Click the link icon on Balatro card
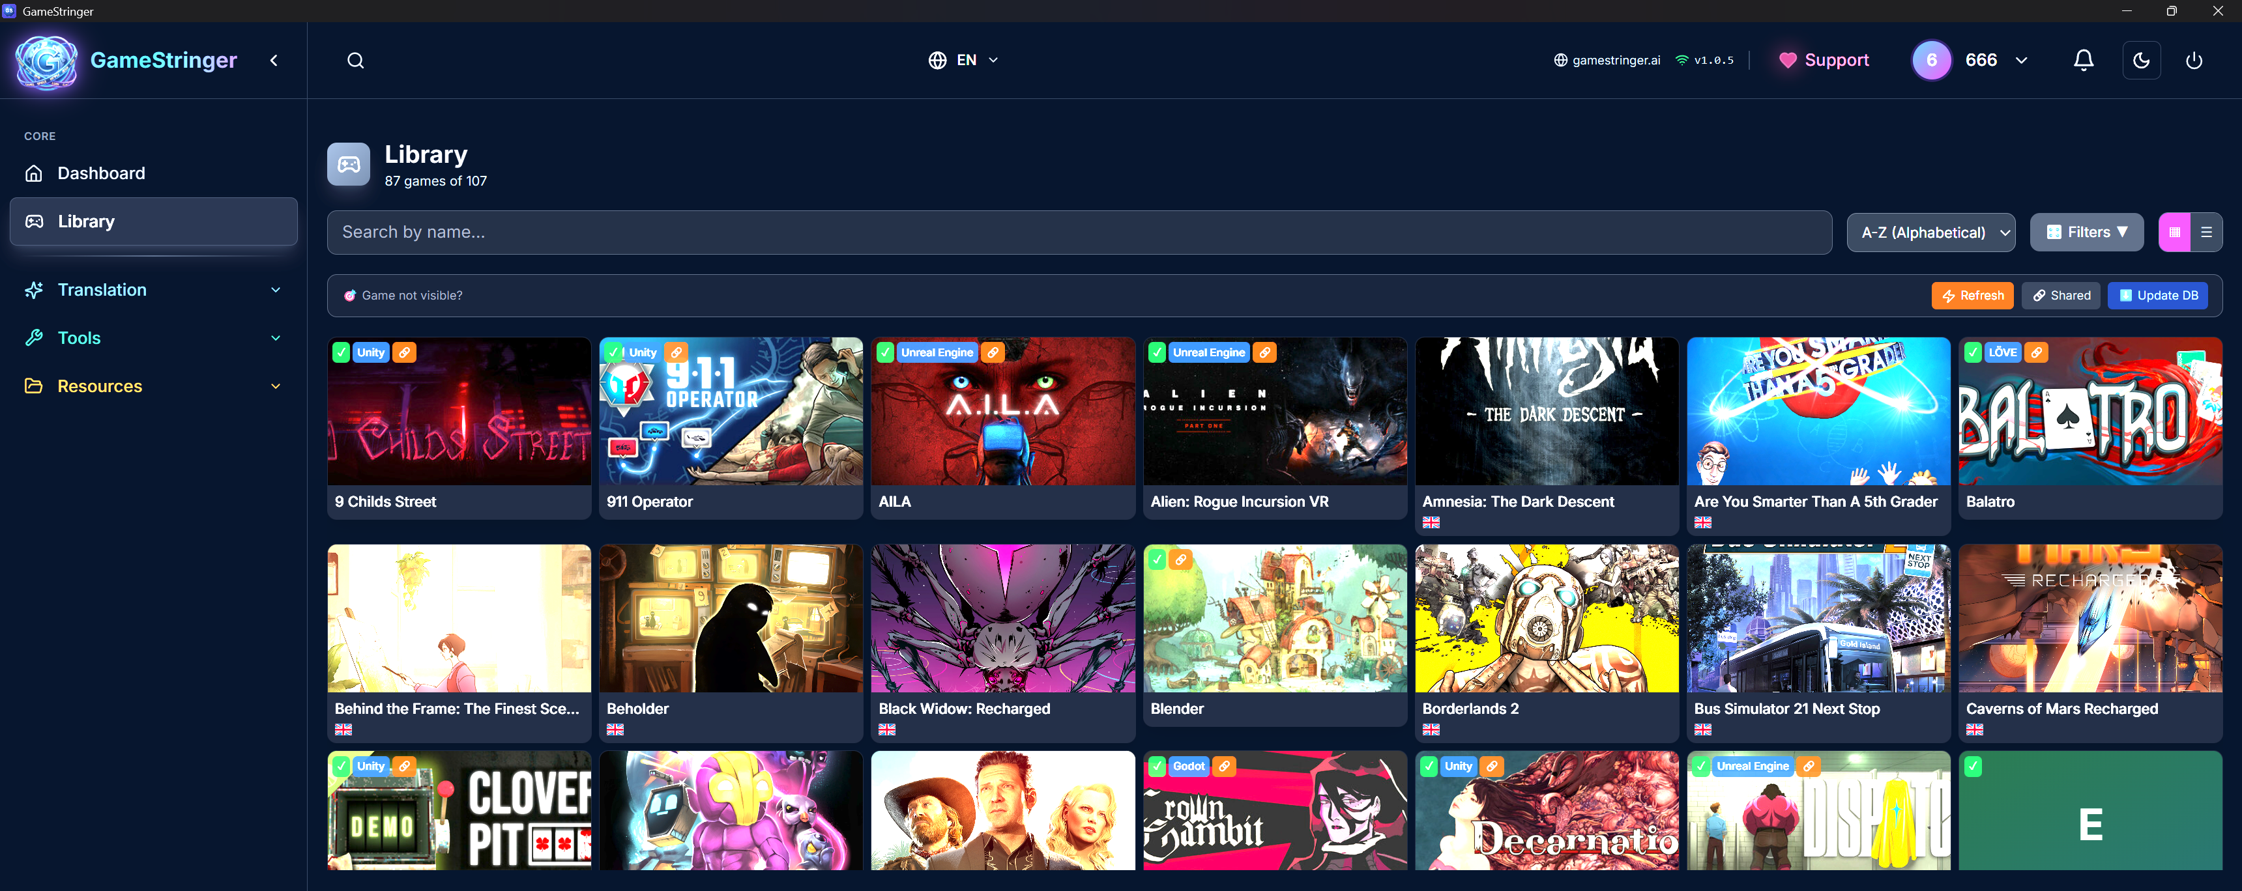Image resolution: width=2242 pixels, height=891 pixels. [2036, 352]
